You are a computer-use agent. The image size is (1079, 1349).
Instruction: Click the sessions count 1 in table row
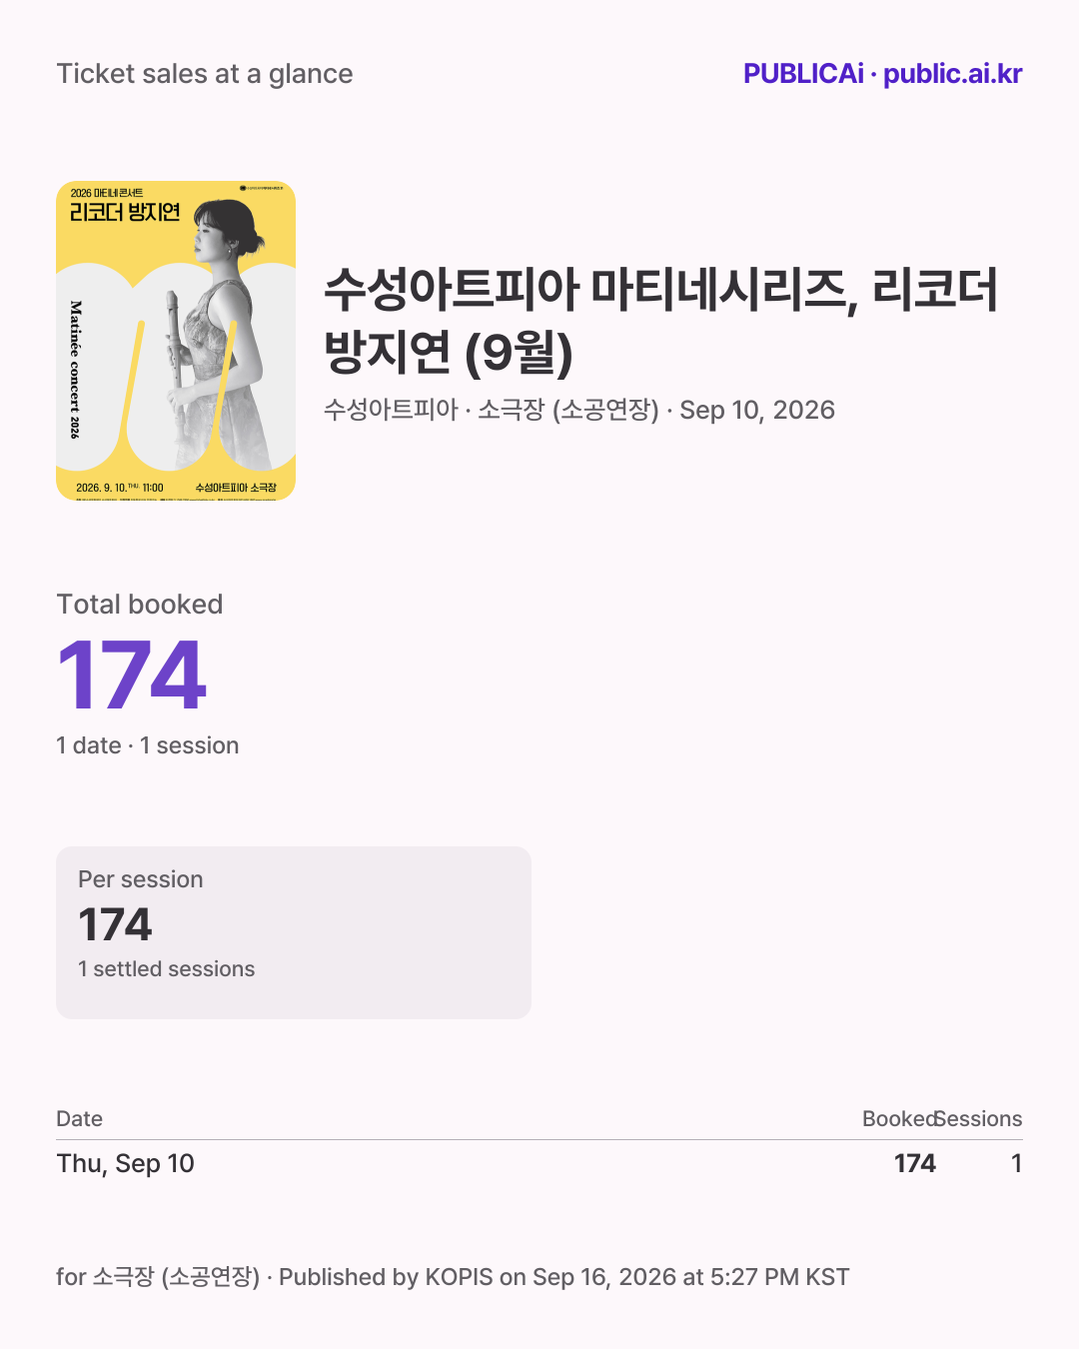[1016, 1163]
